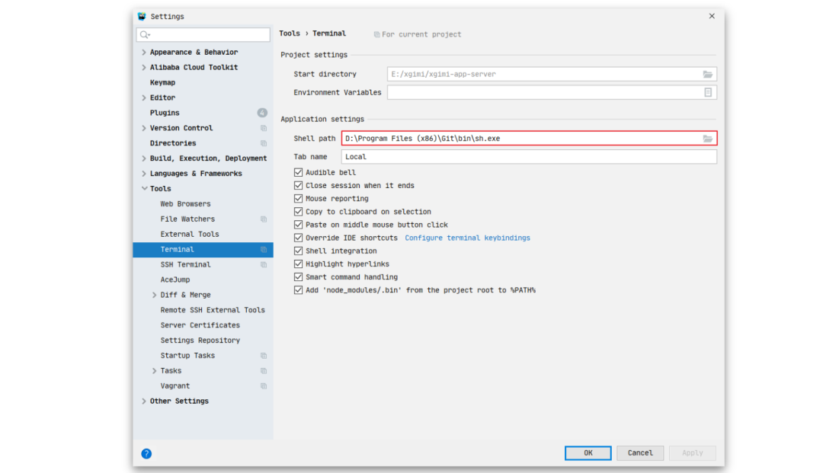This screenshot has height=473, width=823.
Task: Open Configure terminal keybindings link
Action: click(467, 238)
